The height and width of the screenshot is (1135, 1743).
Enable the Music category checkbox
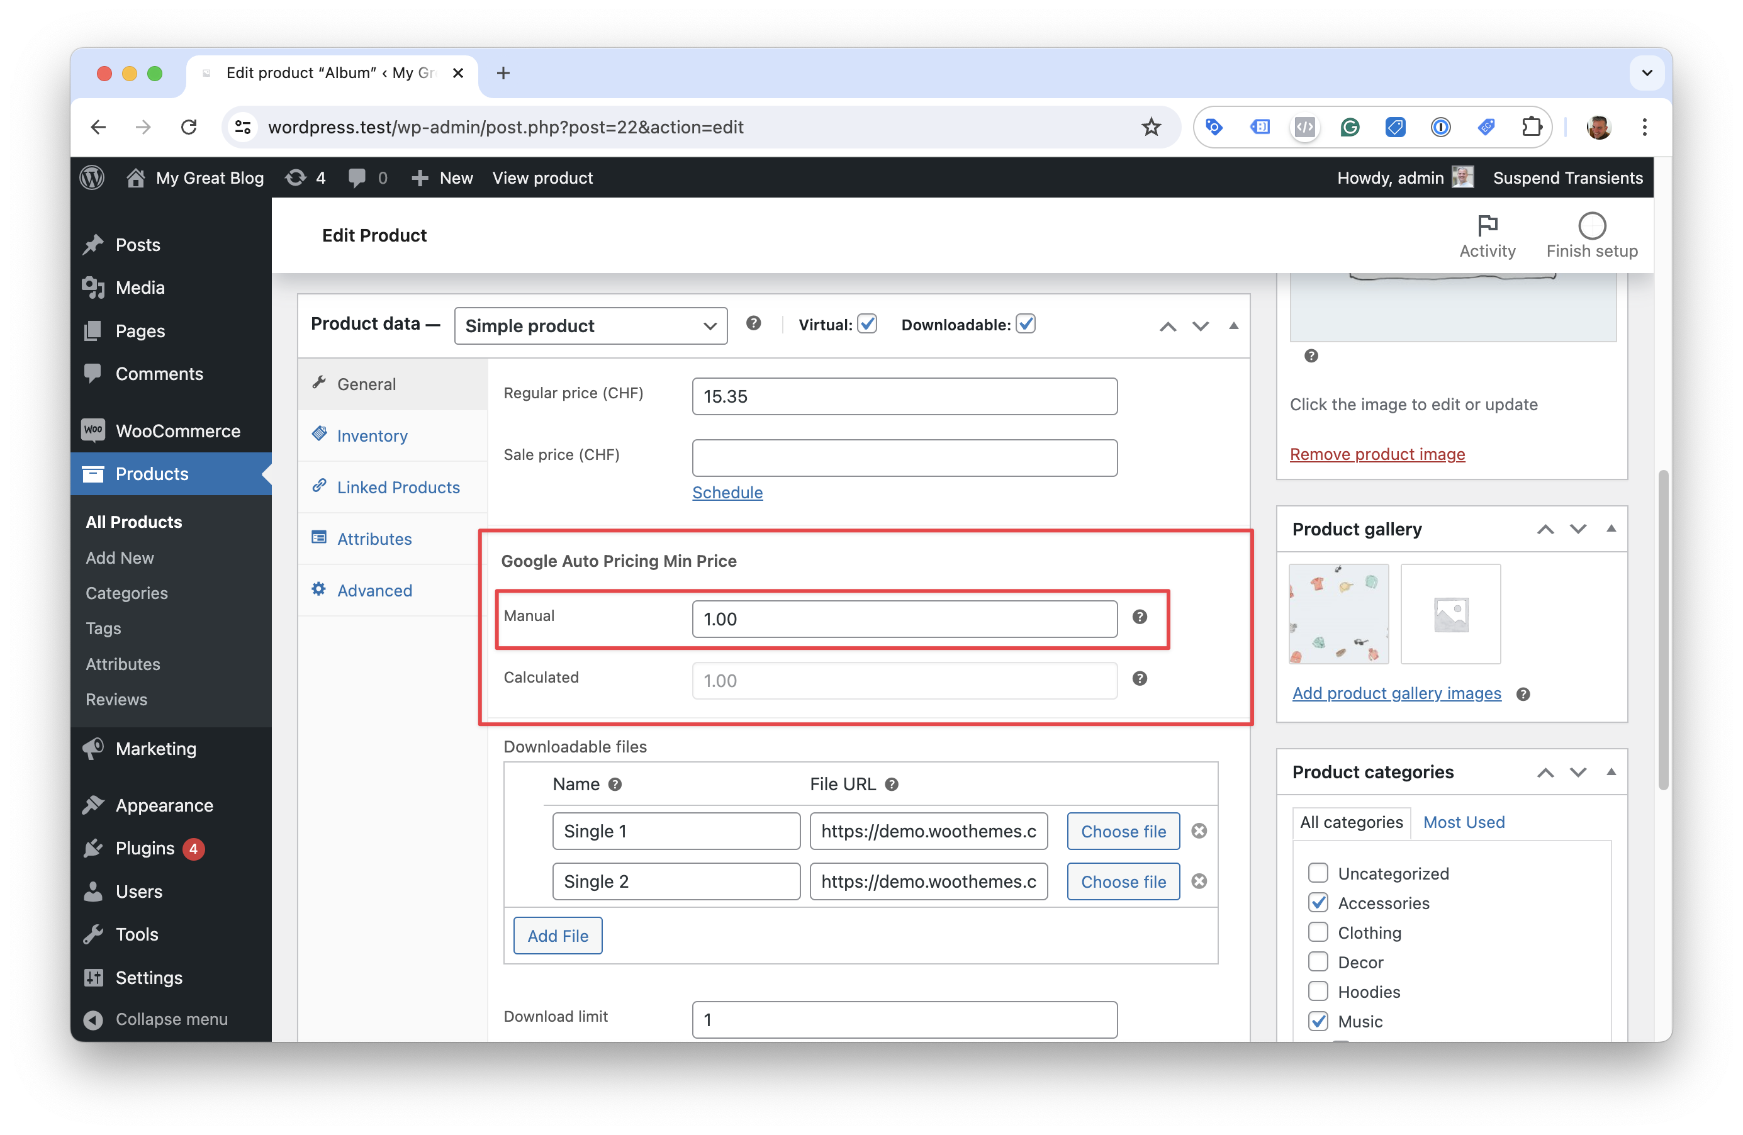click(1318, 1020)
